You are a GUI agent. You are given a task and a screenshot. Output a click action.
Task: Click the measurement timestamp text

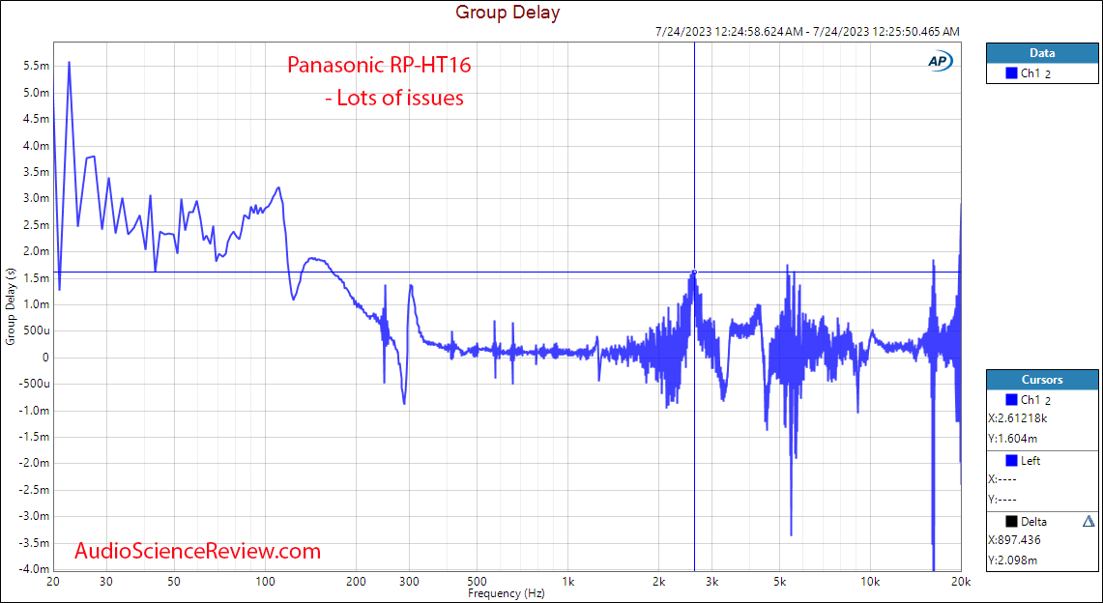(x=806, y=32)
